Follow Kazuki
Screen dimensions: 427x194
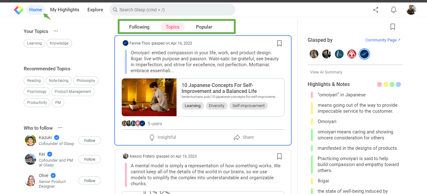[90, 141]
